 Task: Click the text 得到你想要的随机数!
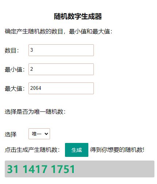point(117,150)
